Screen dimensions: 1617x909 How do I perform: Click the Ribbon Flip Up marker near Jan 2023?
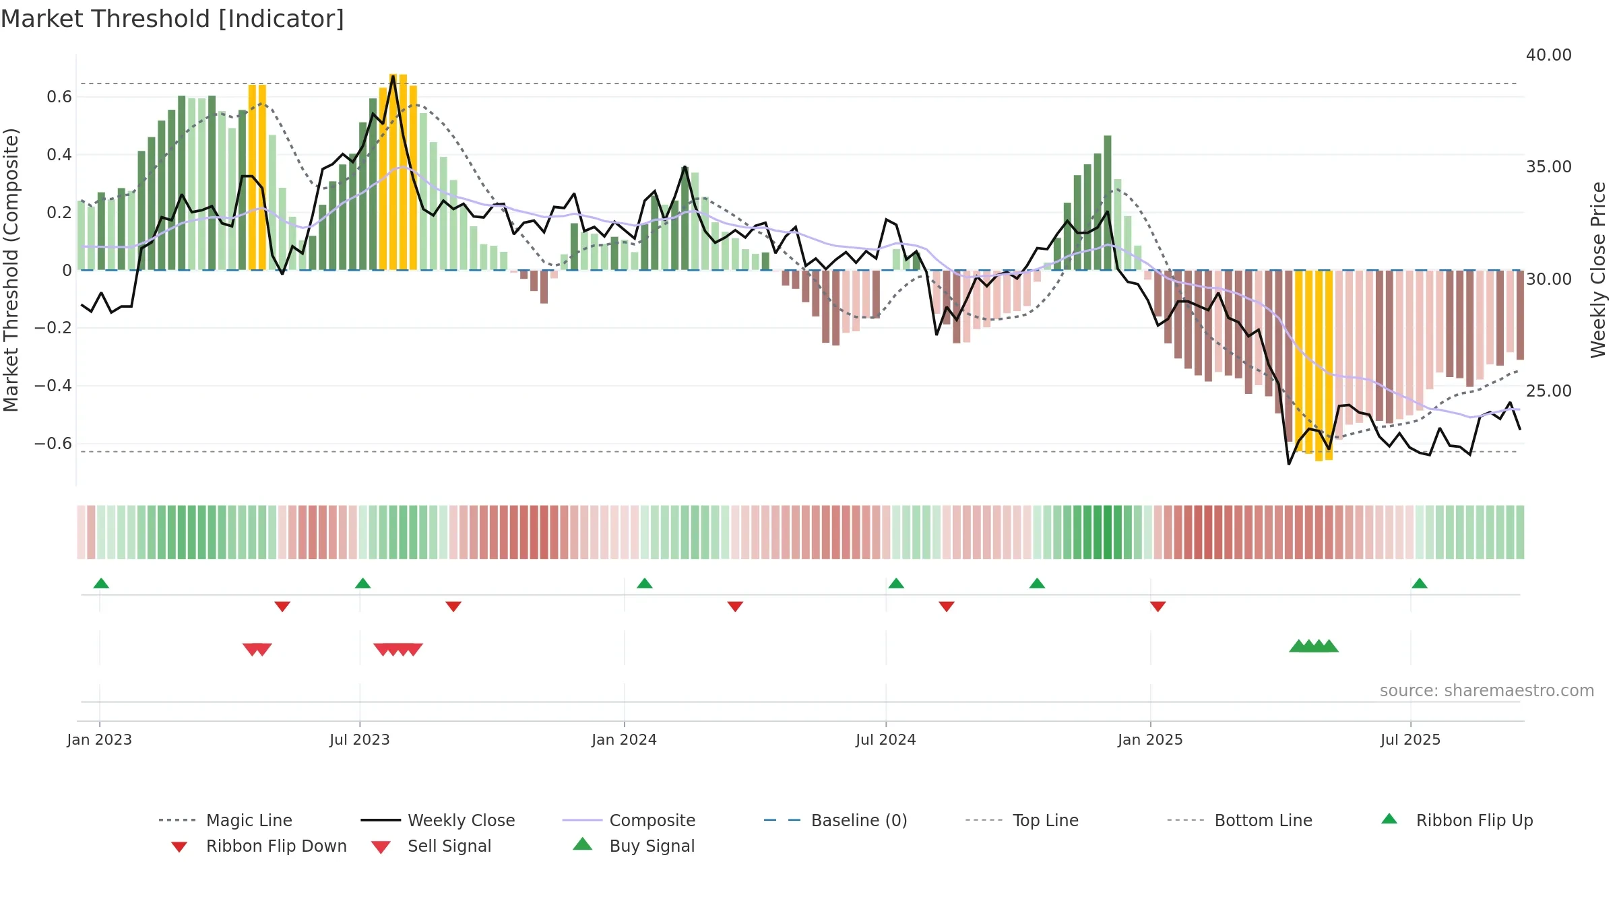click(101, 583)
